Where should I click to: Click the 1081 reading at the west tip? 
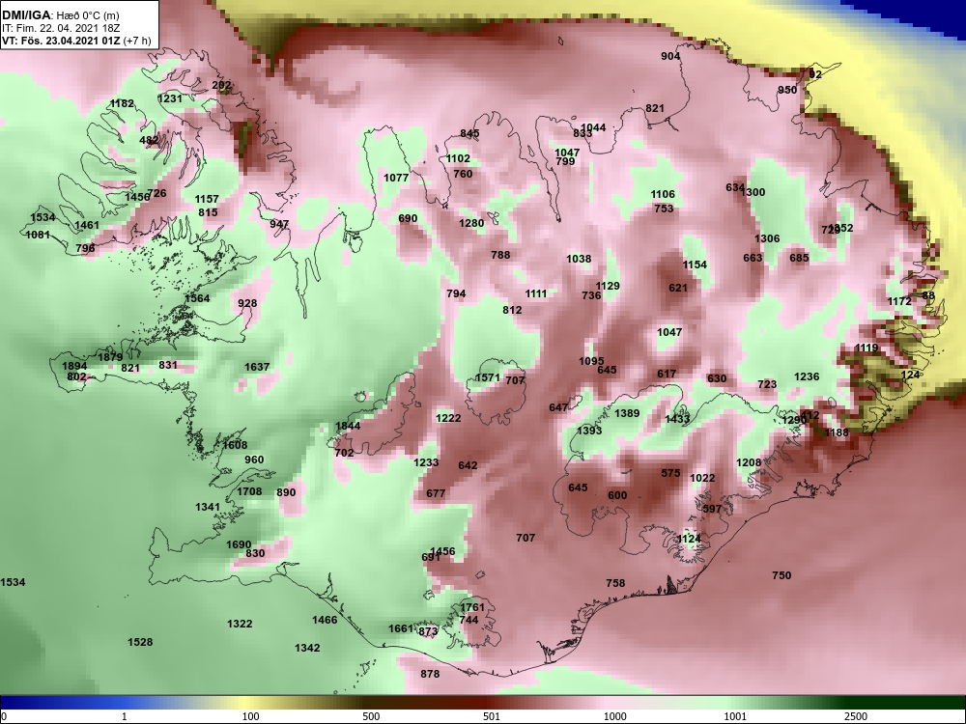pos(38,235)
